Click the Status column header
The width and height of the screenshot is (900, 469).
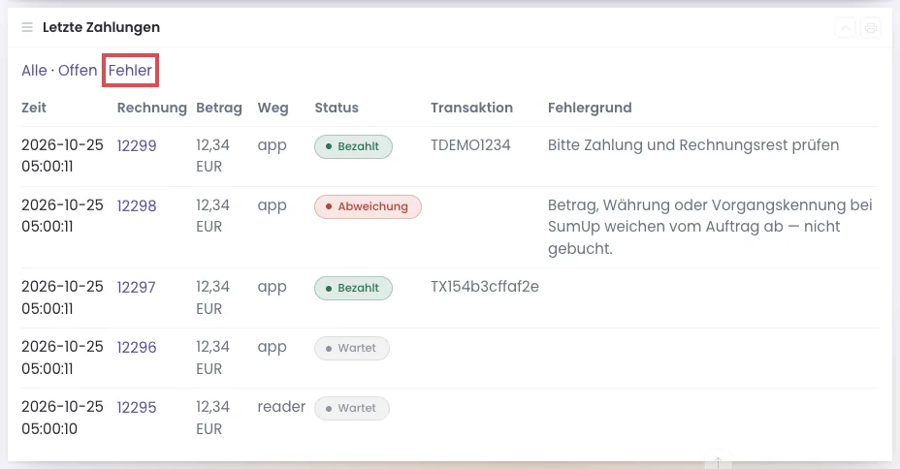pyautogui.click(x=337, y=108)
